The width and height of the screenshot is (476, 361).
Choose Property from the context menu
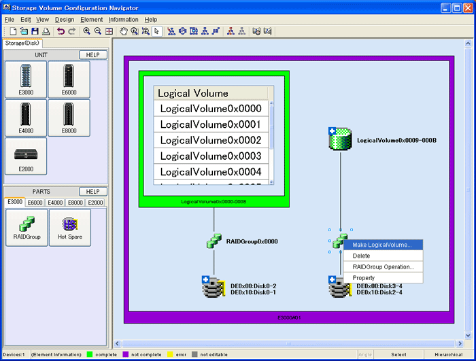pyautogui.click(x=384, y=277)
